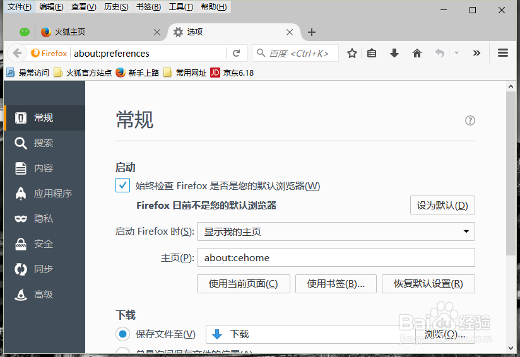
Task: Open a new tab with the plus button
Action: pyautogui.click(x=311, y=32)
